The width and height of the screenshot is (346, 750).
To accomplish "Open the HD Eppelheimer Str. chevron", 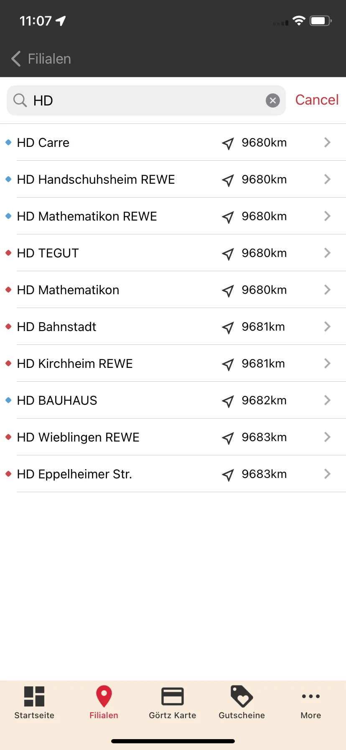I will [327, 474].
